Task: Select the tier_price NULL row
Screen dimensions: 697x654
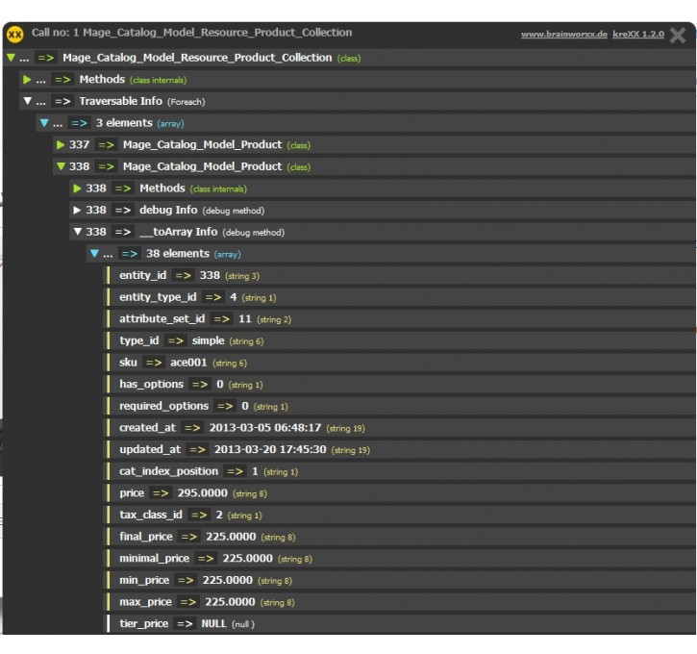Action: 399,624
